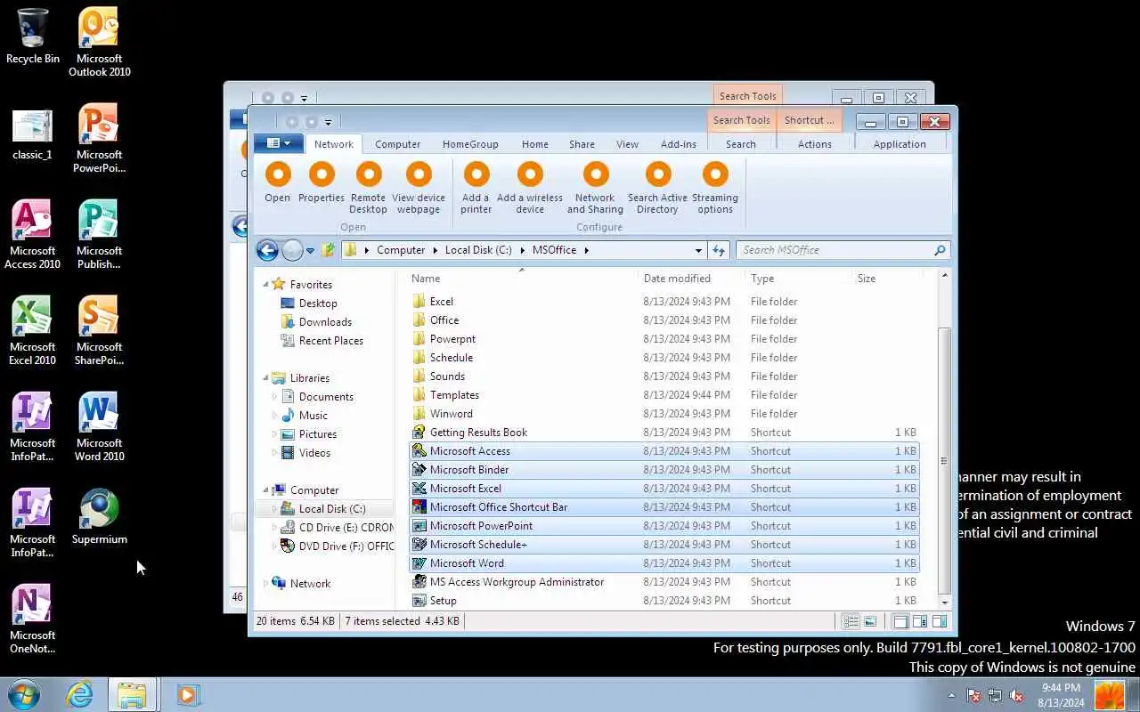Toggle the details pane layout button

coord(920,621)
